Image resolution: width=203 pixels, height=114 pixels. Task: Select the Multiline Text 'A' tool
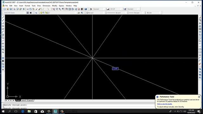point(3,70)
